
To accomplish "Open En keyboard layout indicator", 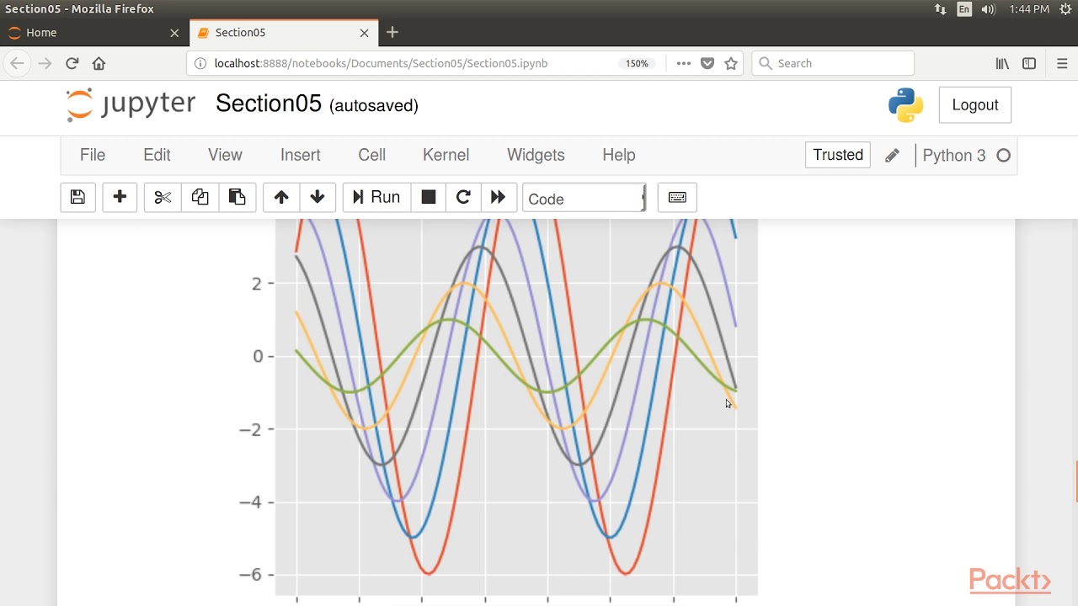I will point(964,9).
